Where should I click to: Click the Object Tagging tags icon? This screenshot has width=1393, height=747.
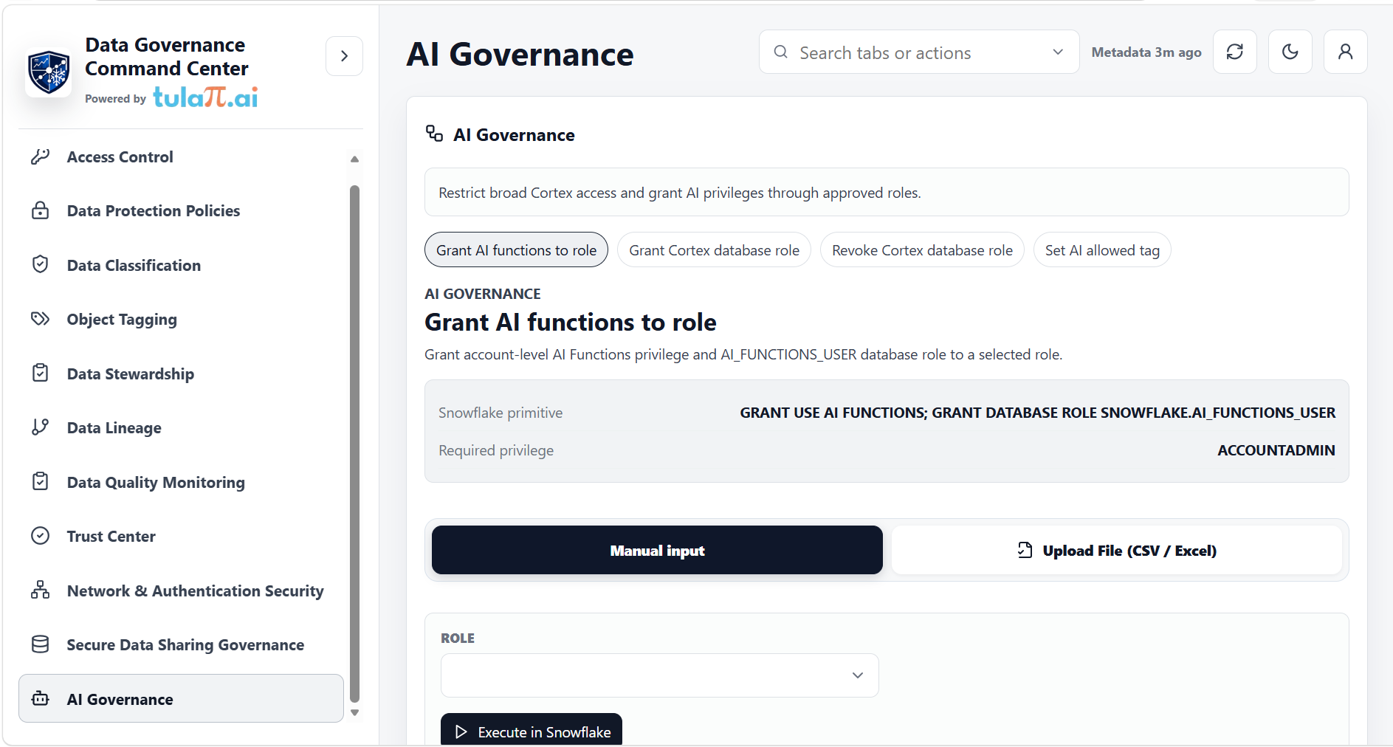[41, 319]
